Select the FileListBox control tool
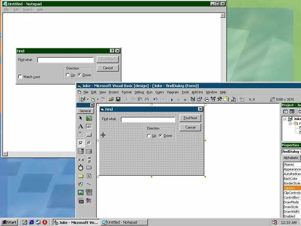This screenshot has width=301, height=226. coord(89,176)
